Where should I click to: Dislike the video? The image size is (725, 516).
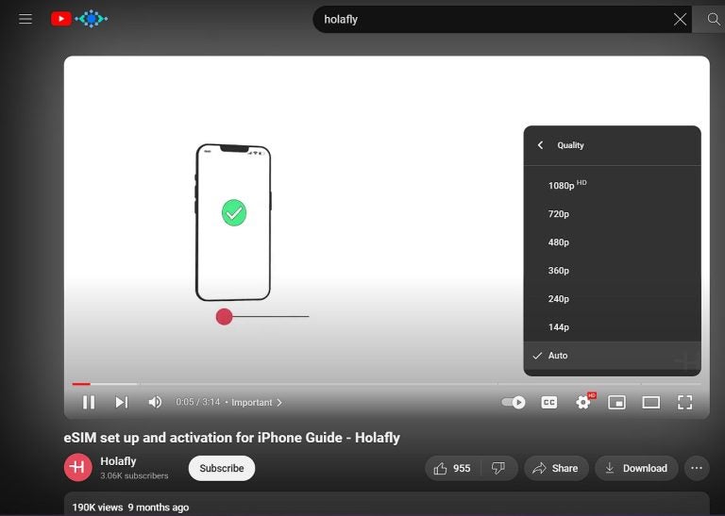[x=498, y=469]
